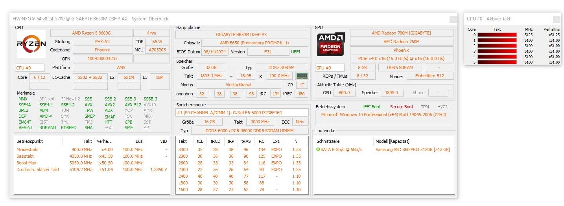Image resolution: width=564 pixels, height=206 pixels.
Task: Click the 6x32 + 6x32 L1-Cache field
Action: click(x=90, y=77)
